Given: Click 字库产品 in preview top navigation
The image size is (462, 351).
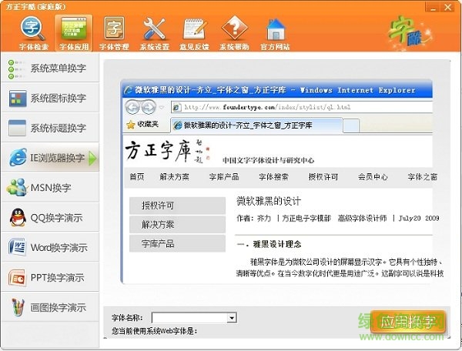Looking at the screenshot, I should pyautogui.click(x=224, y=177).
